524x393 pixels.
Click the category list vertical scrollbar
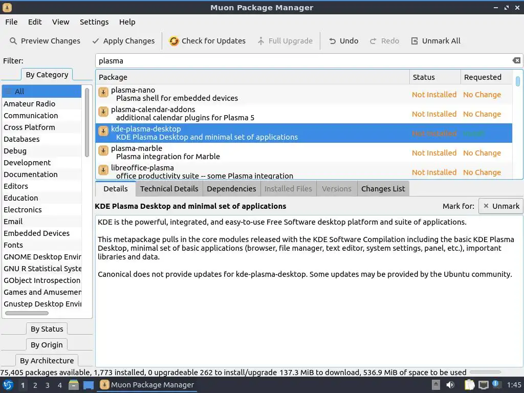87,122
